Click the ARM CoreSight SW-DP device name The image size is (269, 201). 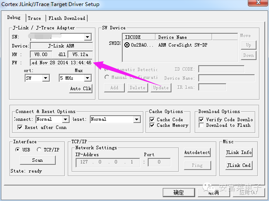coord(183,45)
